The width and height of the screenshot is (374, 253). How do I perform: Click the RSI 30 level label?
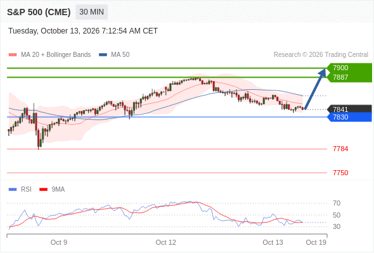[337, 226]
